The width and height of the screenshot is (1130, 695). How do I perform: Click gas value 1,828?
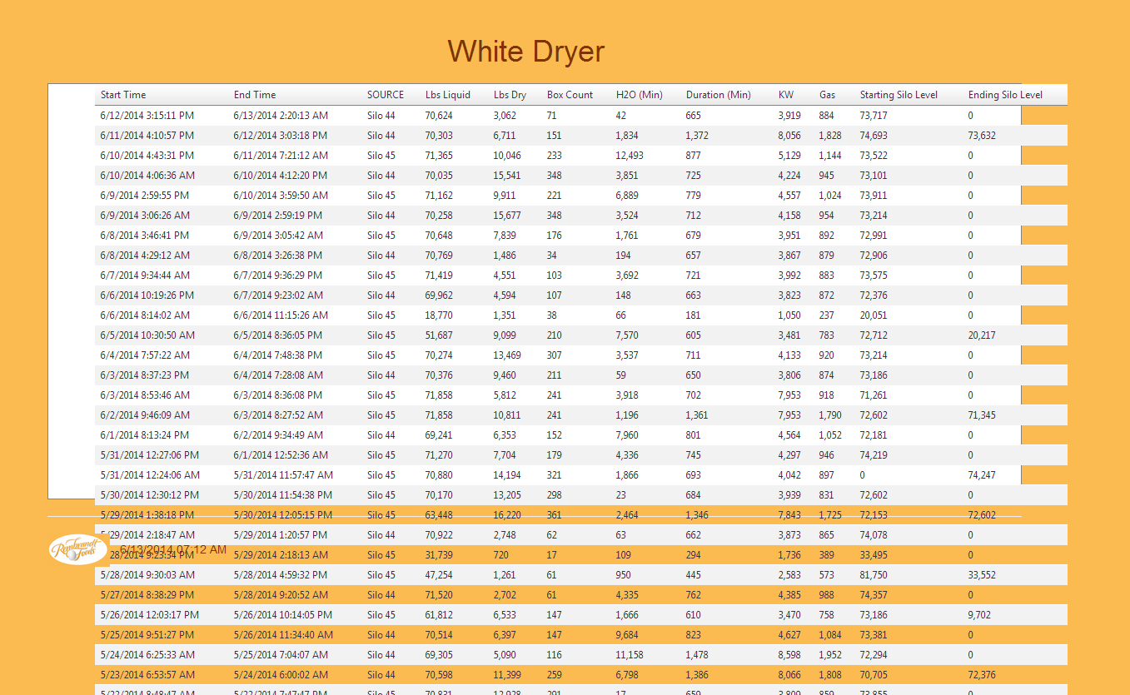click(x=830, y=136)
